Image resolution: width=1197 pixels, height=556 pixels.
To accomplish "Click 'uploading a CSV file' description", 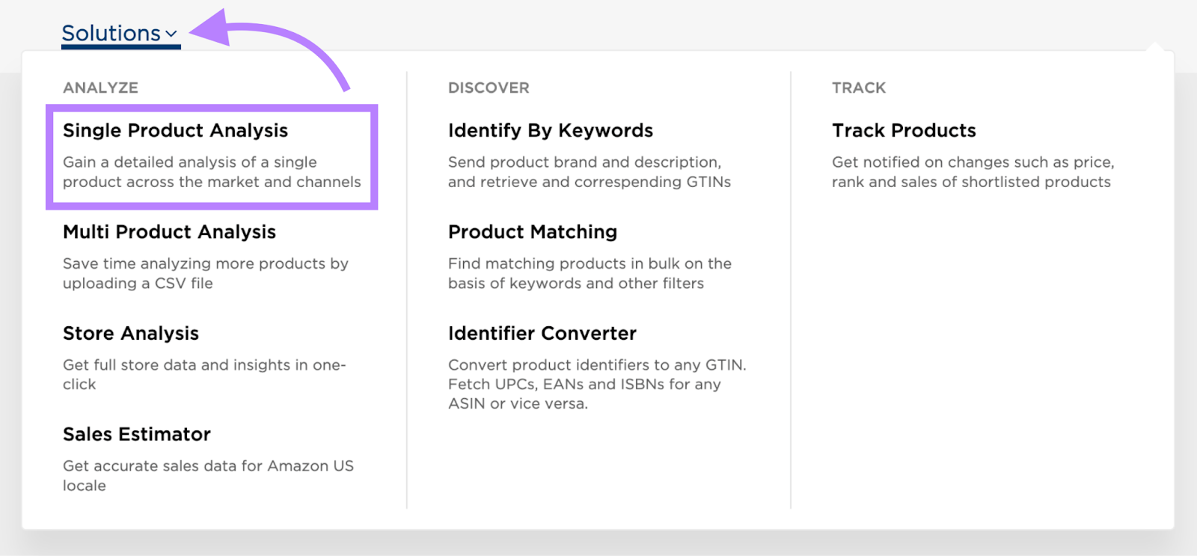I will pos(138,284).
